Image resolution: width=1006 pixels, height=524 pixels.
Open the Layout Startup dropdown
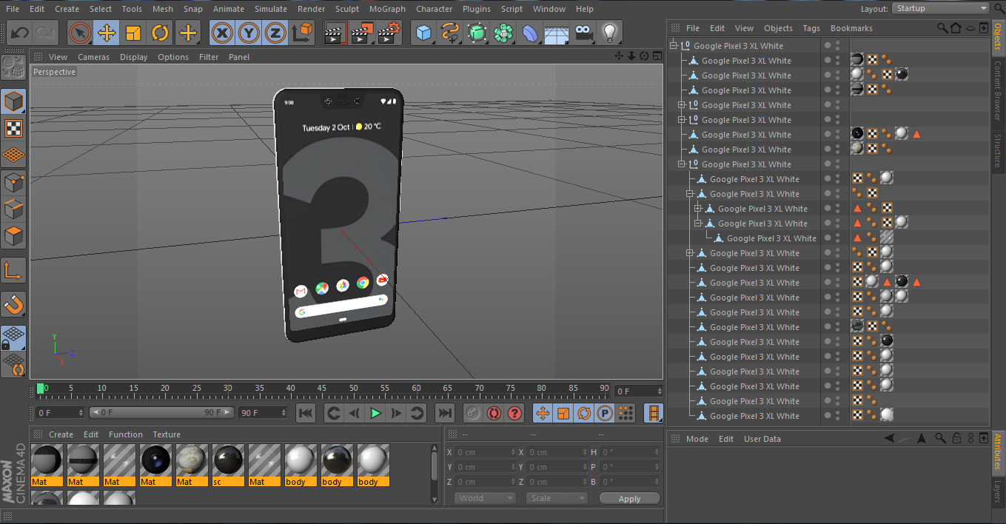940,9
